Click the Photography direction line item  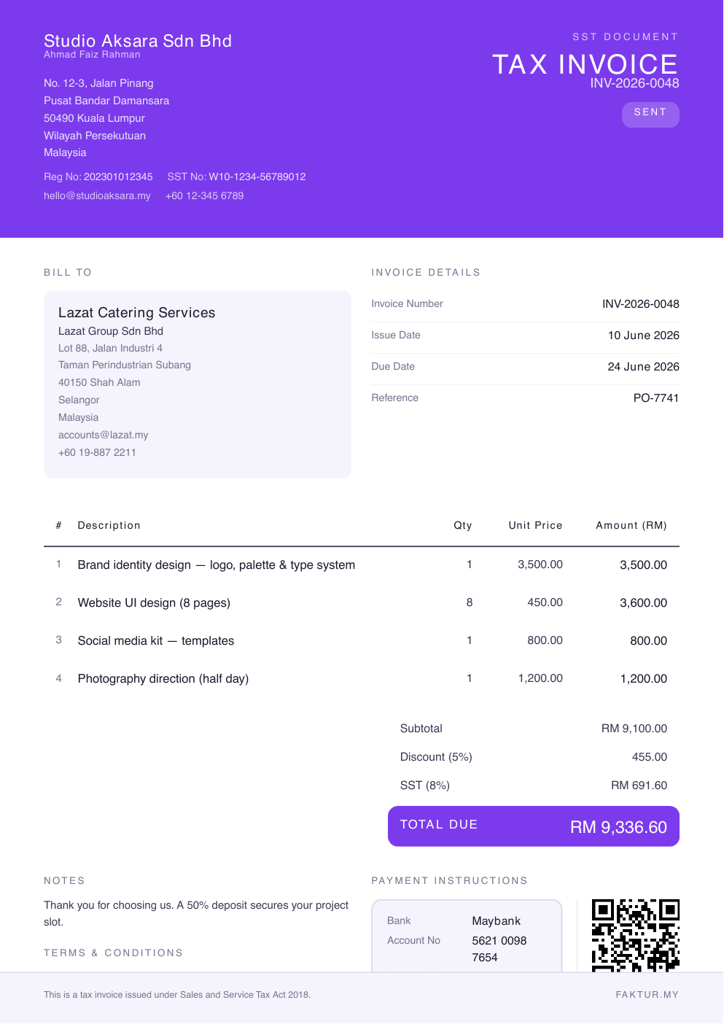[x=362, y=679]
